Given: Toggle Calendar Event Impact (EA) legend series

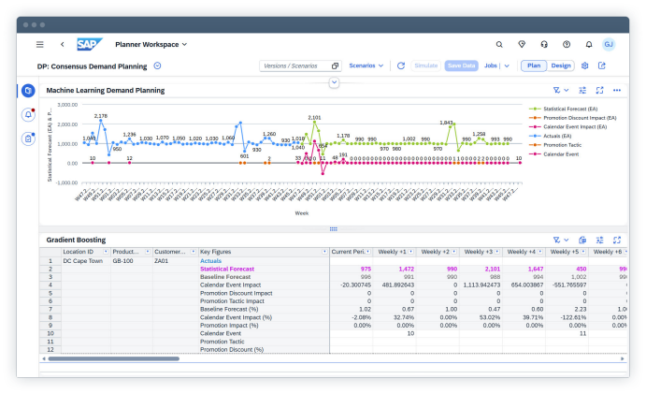Looking at the screenshot, I should click(568, 127).
